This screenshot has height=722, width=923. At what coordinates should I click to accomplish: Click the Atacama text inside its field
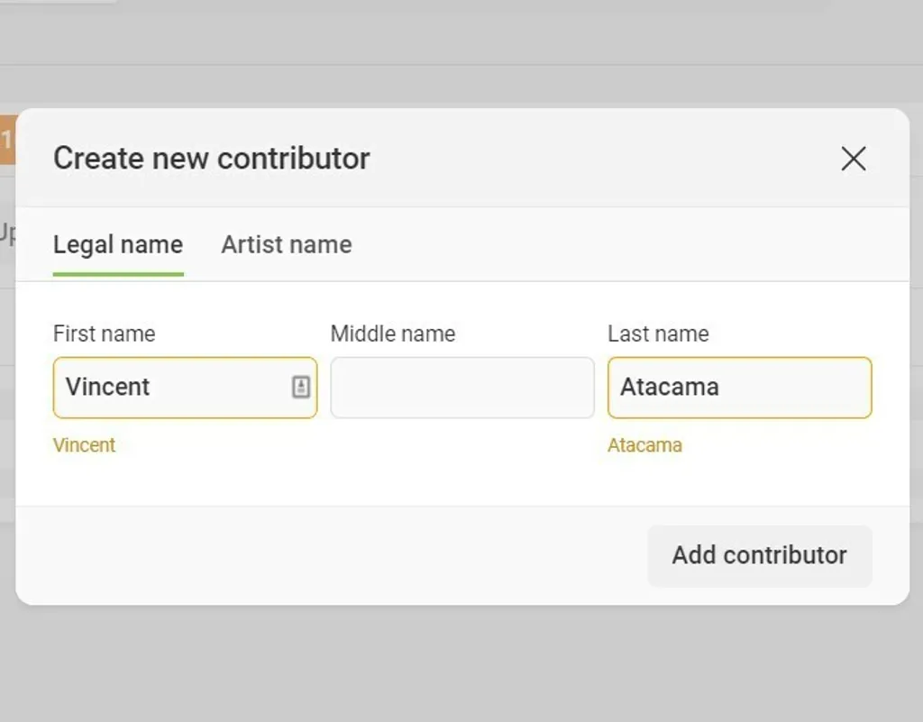[x=667, y=388]
